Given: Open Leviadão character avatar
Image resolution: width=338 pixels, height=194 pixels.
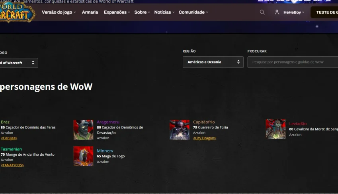Looking at the screenshot, I should coord(276,129).
